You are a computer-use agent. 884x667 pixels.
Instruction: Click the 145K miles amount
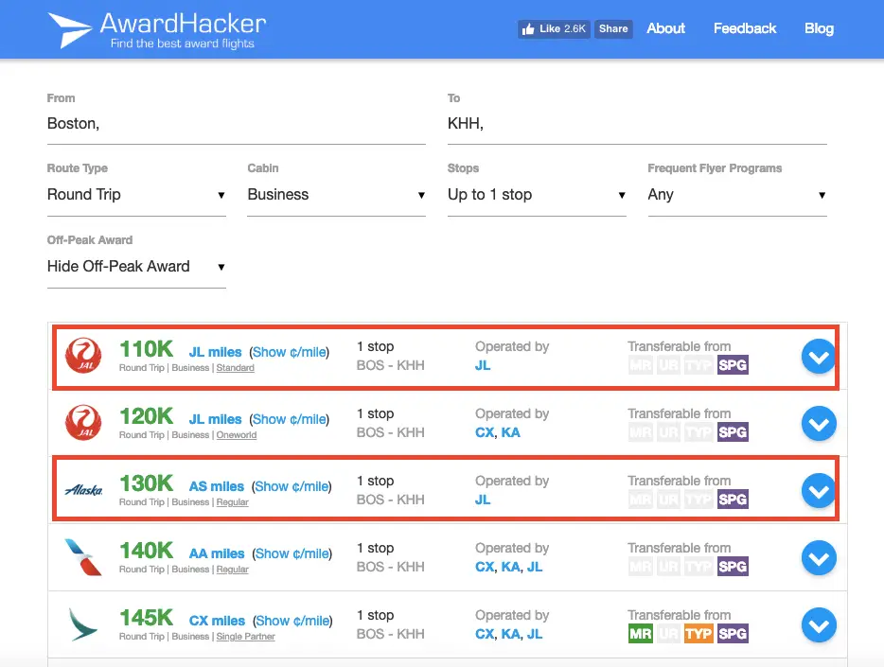pyautogui.click(x=147, y=618)
